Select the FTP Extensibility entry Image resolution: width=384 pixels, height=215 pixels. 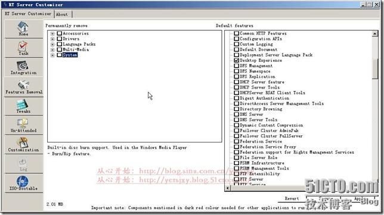(259, 174)
